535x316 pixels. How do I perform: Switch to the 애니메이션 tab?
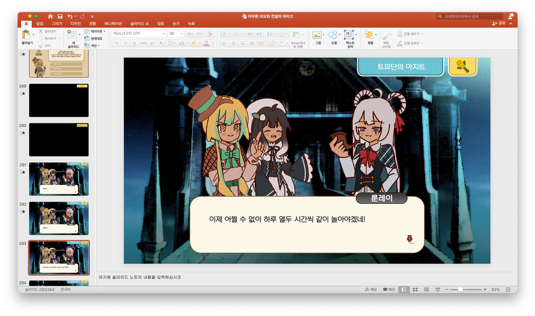pyautogui.click(x=113, y=24)
